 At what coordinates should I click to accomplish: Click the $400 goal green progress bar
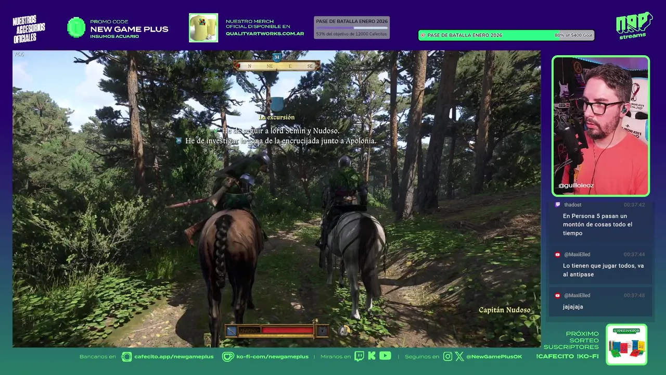click(506, 35)
